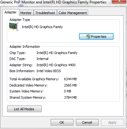Click the 2560 MB dedicated video memory value

[x=70, y=85]
